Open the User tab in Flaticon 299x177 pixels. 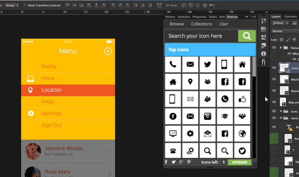[224, 24]
